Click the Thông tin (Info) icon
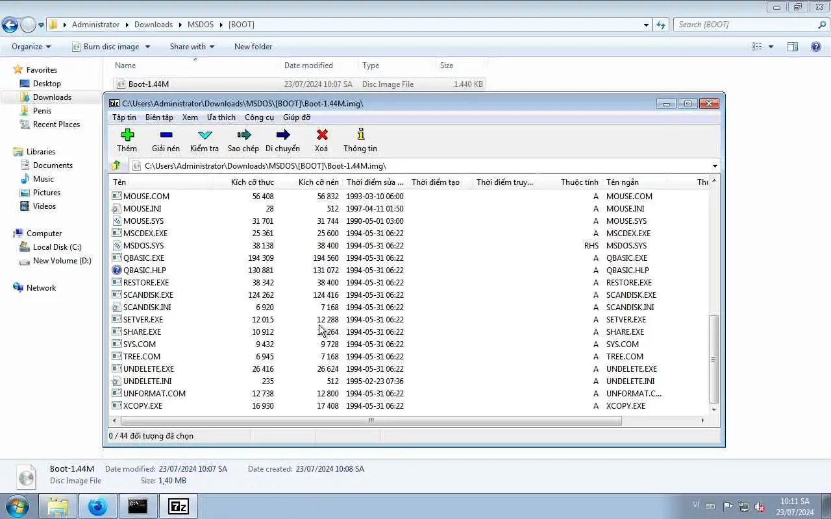The width and height of the screenshot is (831, 519). click(x=360, y=134)
